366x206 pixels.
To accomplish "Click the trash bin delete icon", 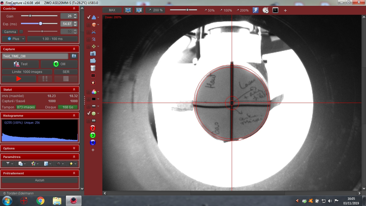I will click(x=93, y=68).
